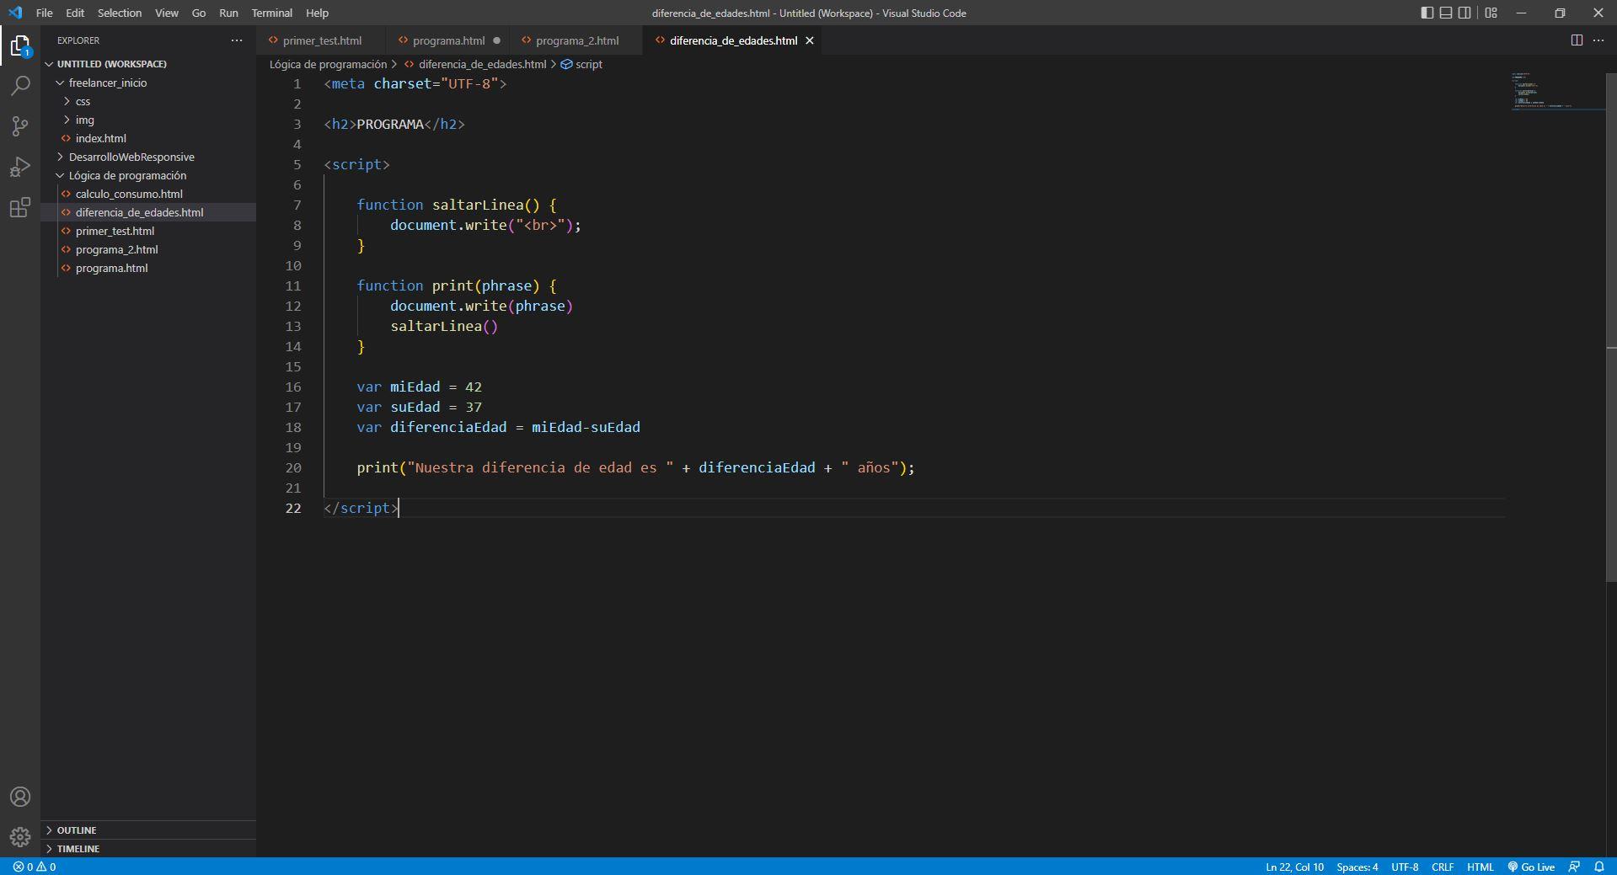Change language mode HTML in status bar

[x=1480, y=867]
